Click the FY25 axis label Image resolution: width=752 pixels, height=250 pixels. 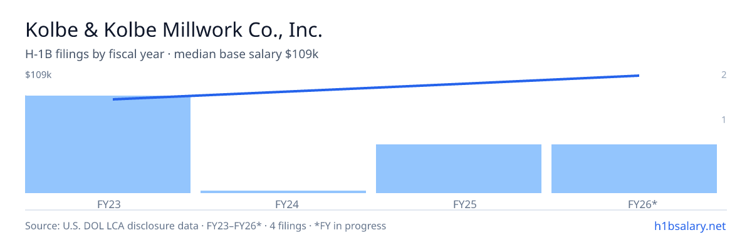(x=459, y=204)
